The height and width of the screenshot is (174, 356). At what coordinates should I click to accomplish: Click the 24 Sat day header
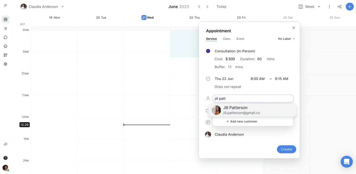point(288,17)
